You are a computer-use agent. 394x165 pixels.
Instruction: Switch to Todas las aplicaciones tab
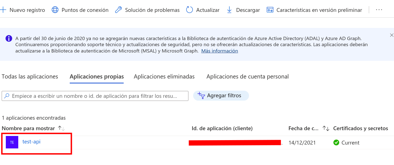pos(30,77)
